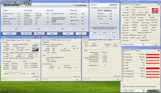This screenshot has height=93, width=161.
Task: Click the ATI Radeon logo in GPU-Z
Action: click(155, 11)
